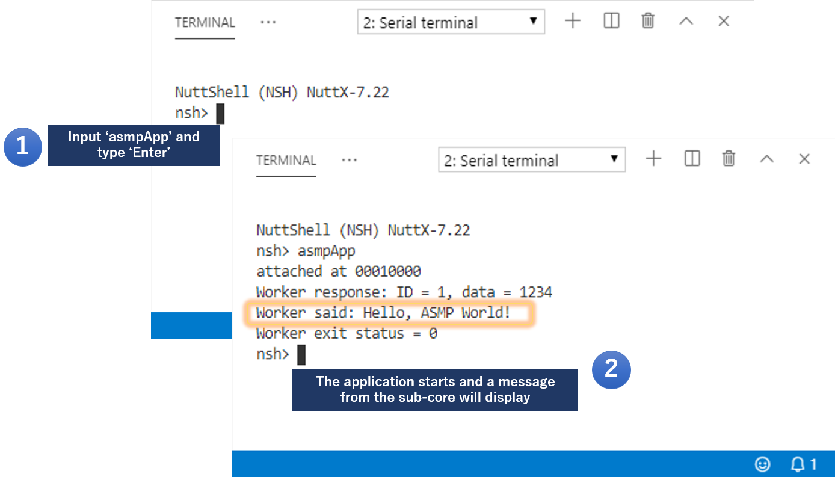Close the terminal panel with the X
The height and width of the screenshot is (477, 835).
point(804,159)
